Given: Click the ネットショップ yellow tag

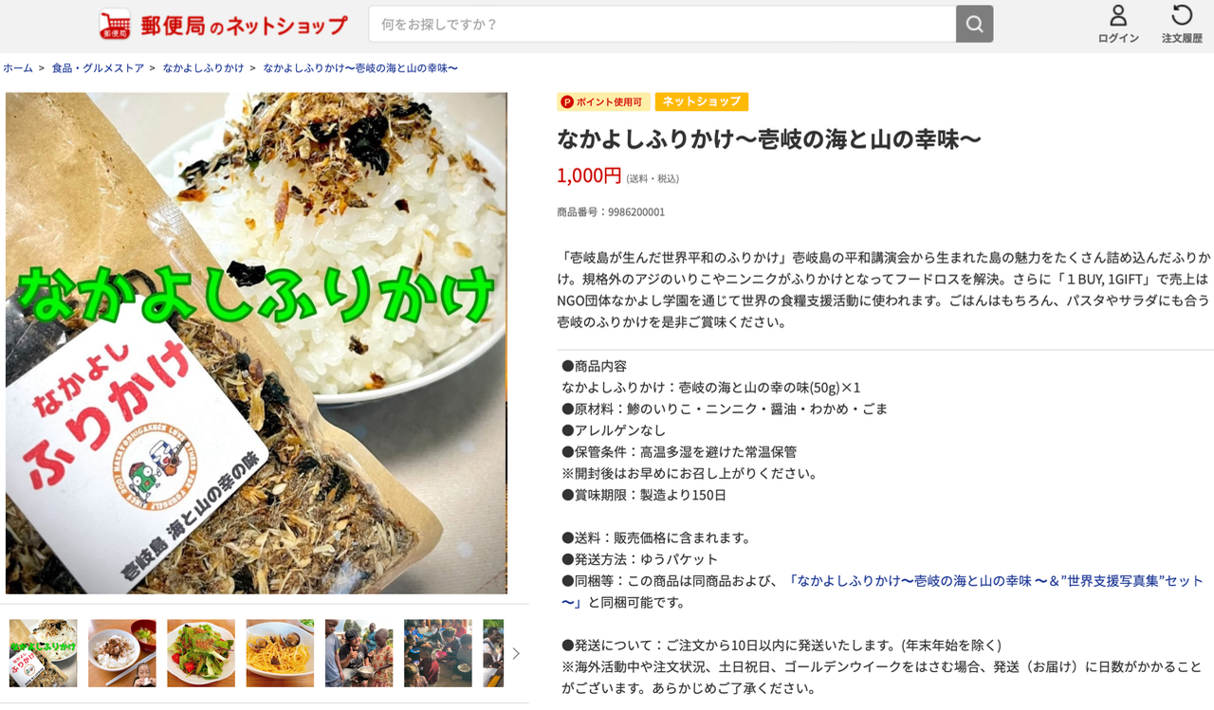Looking at the screenshot, I should coord(702,101).
